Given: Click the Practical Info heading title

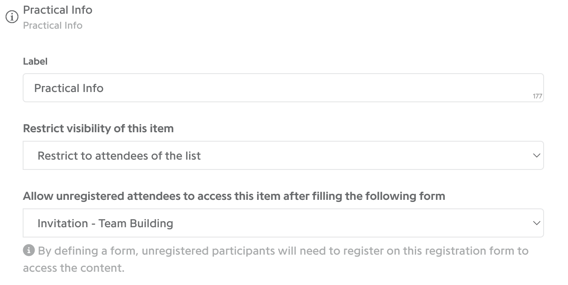Looking at the screenshot, I should (x=58, y=9).
